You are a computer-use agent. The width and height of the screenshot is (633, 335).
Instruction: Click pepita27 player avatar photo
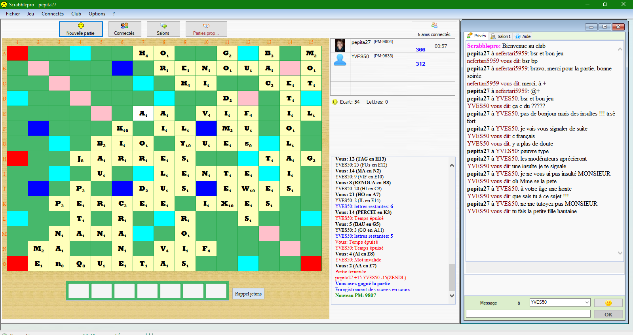340,46
